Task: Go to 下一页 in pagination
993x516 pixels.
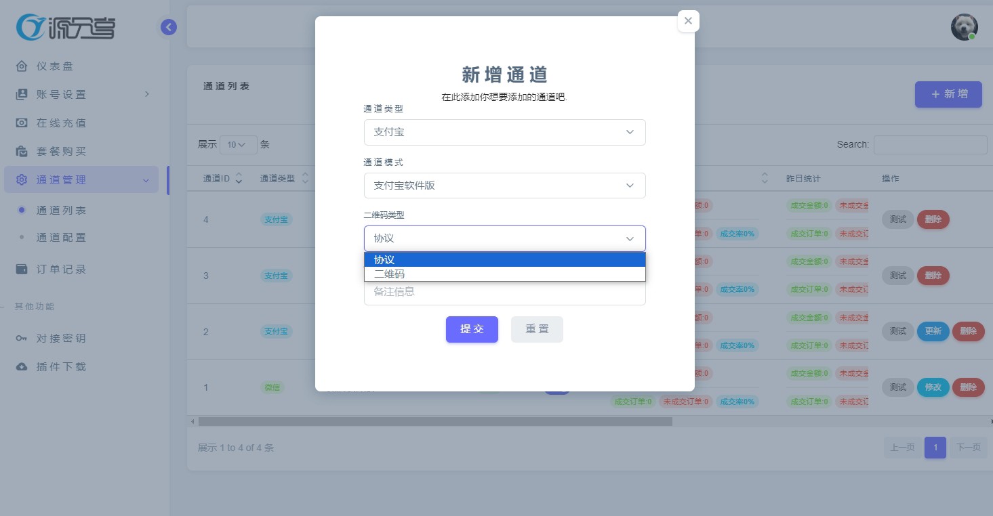Action: click(x=968, y=448)
